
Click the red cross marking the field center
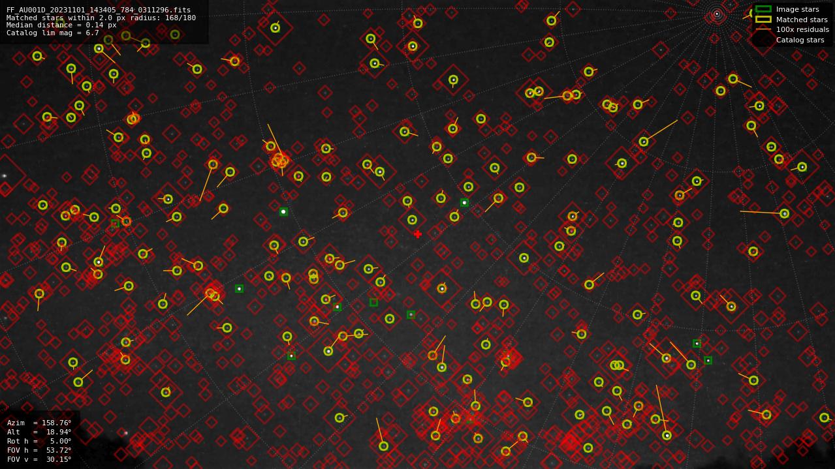click(418, 234)
